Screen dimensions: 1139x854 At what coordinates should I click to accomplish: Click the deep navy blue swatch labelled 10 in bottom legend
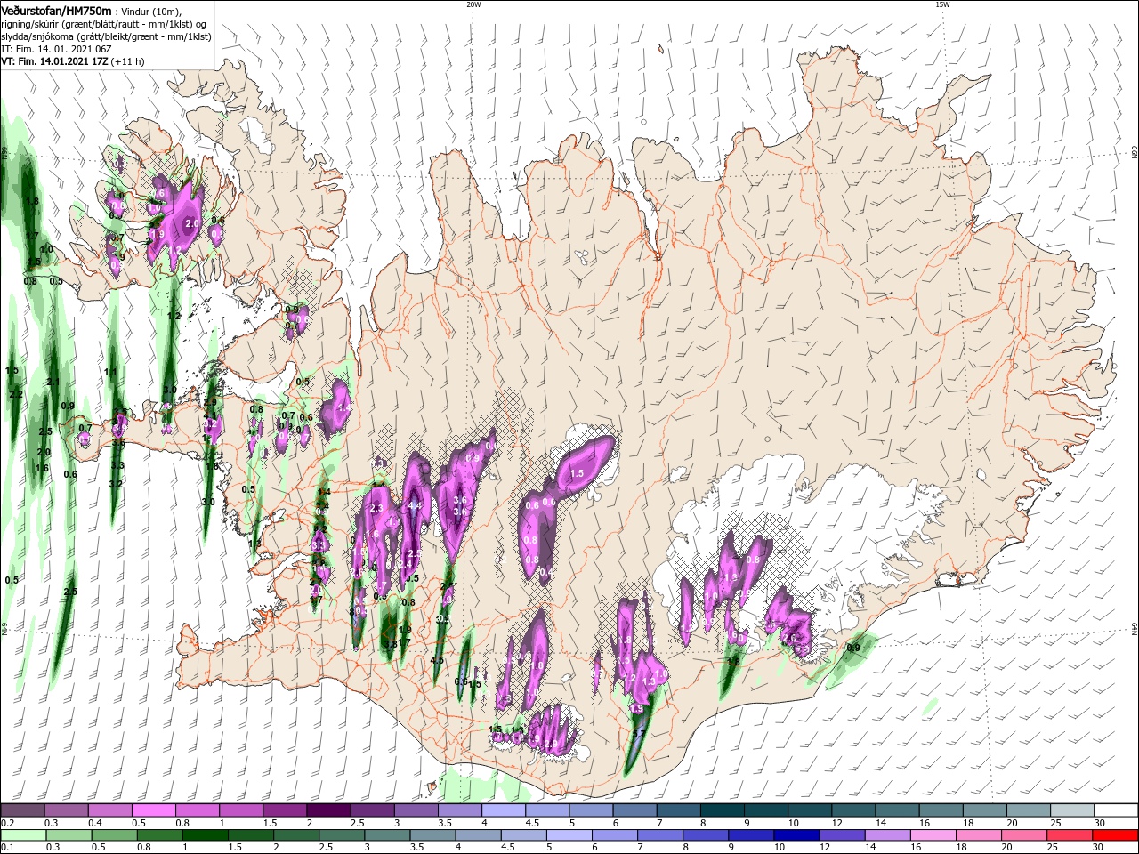click(796, 835)
